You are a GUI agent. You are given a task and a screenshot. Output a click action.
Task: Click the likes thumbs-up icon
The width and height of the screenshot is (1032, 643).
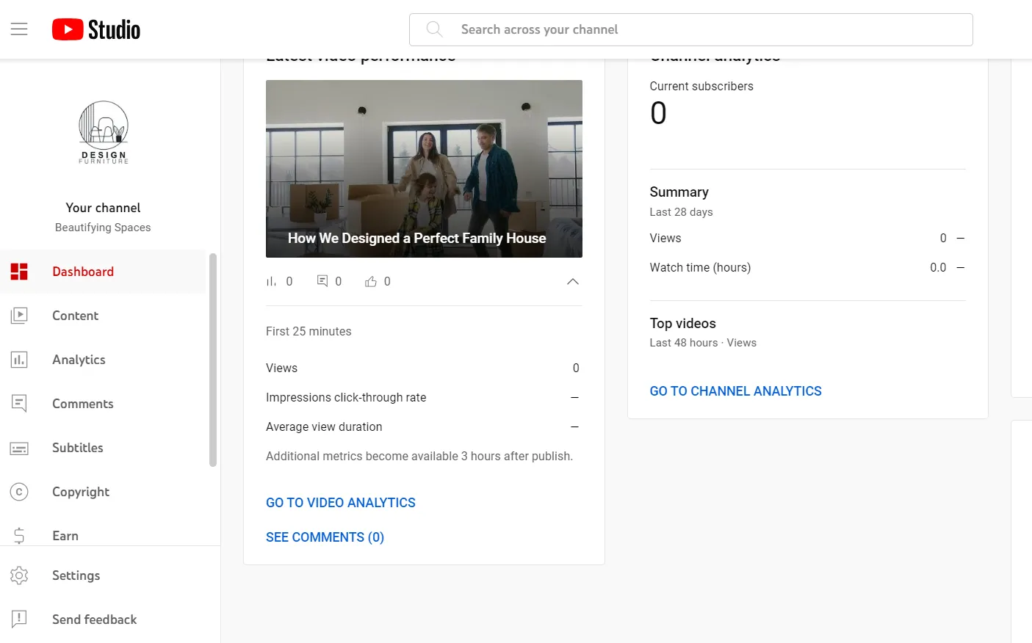[x=370, y=281]
